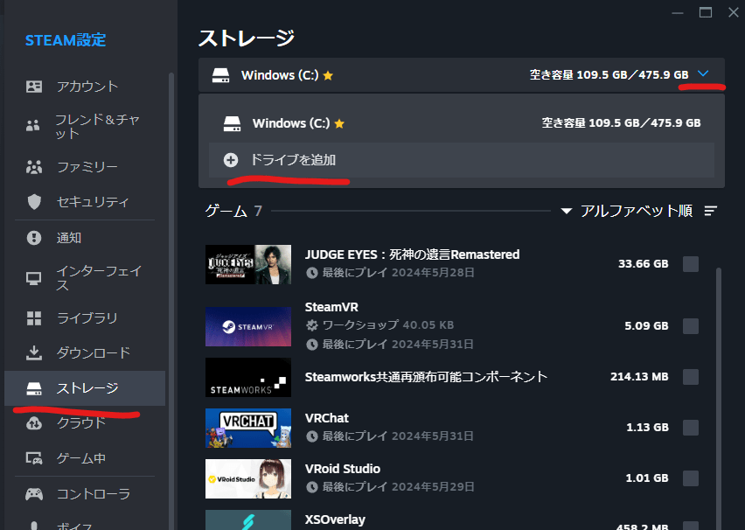The image size is (745, 530).
Task: Click the Cloud icon in sidebar
Action: 34,423
